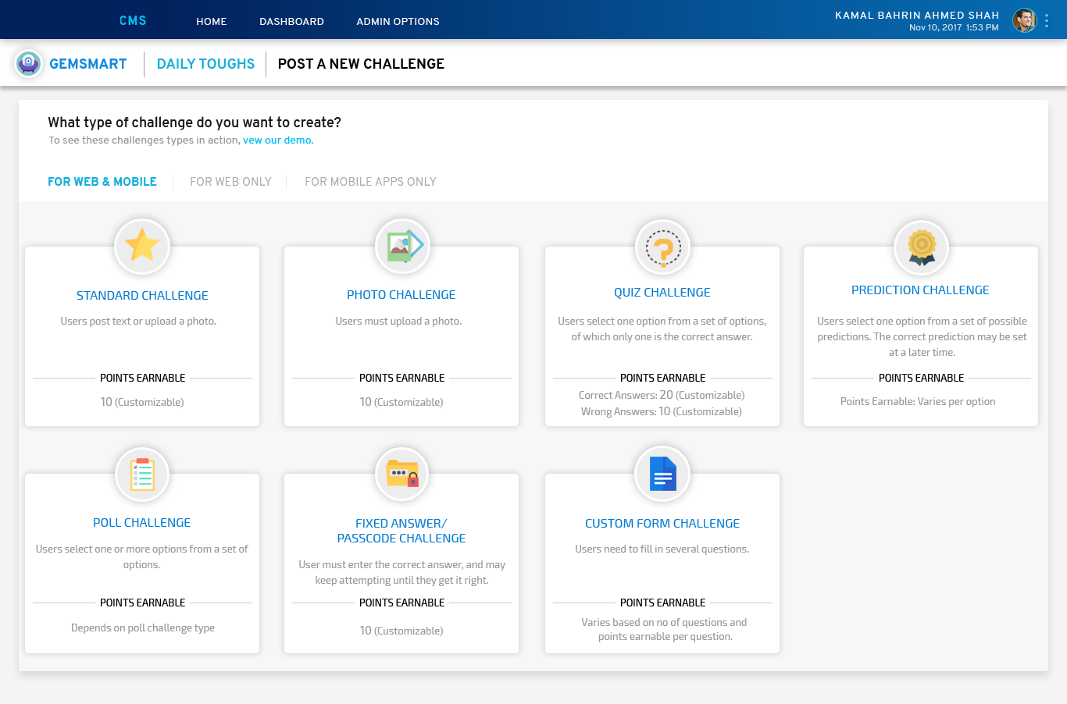
Task: Open the view our demo link
Action: pos(277,140)
